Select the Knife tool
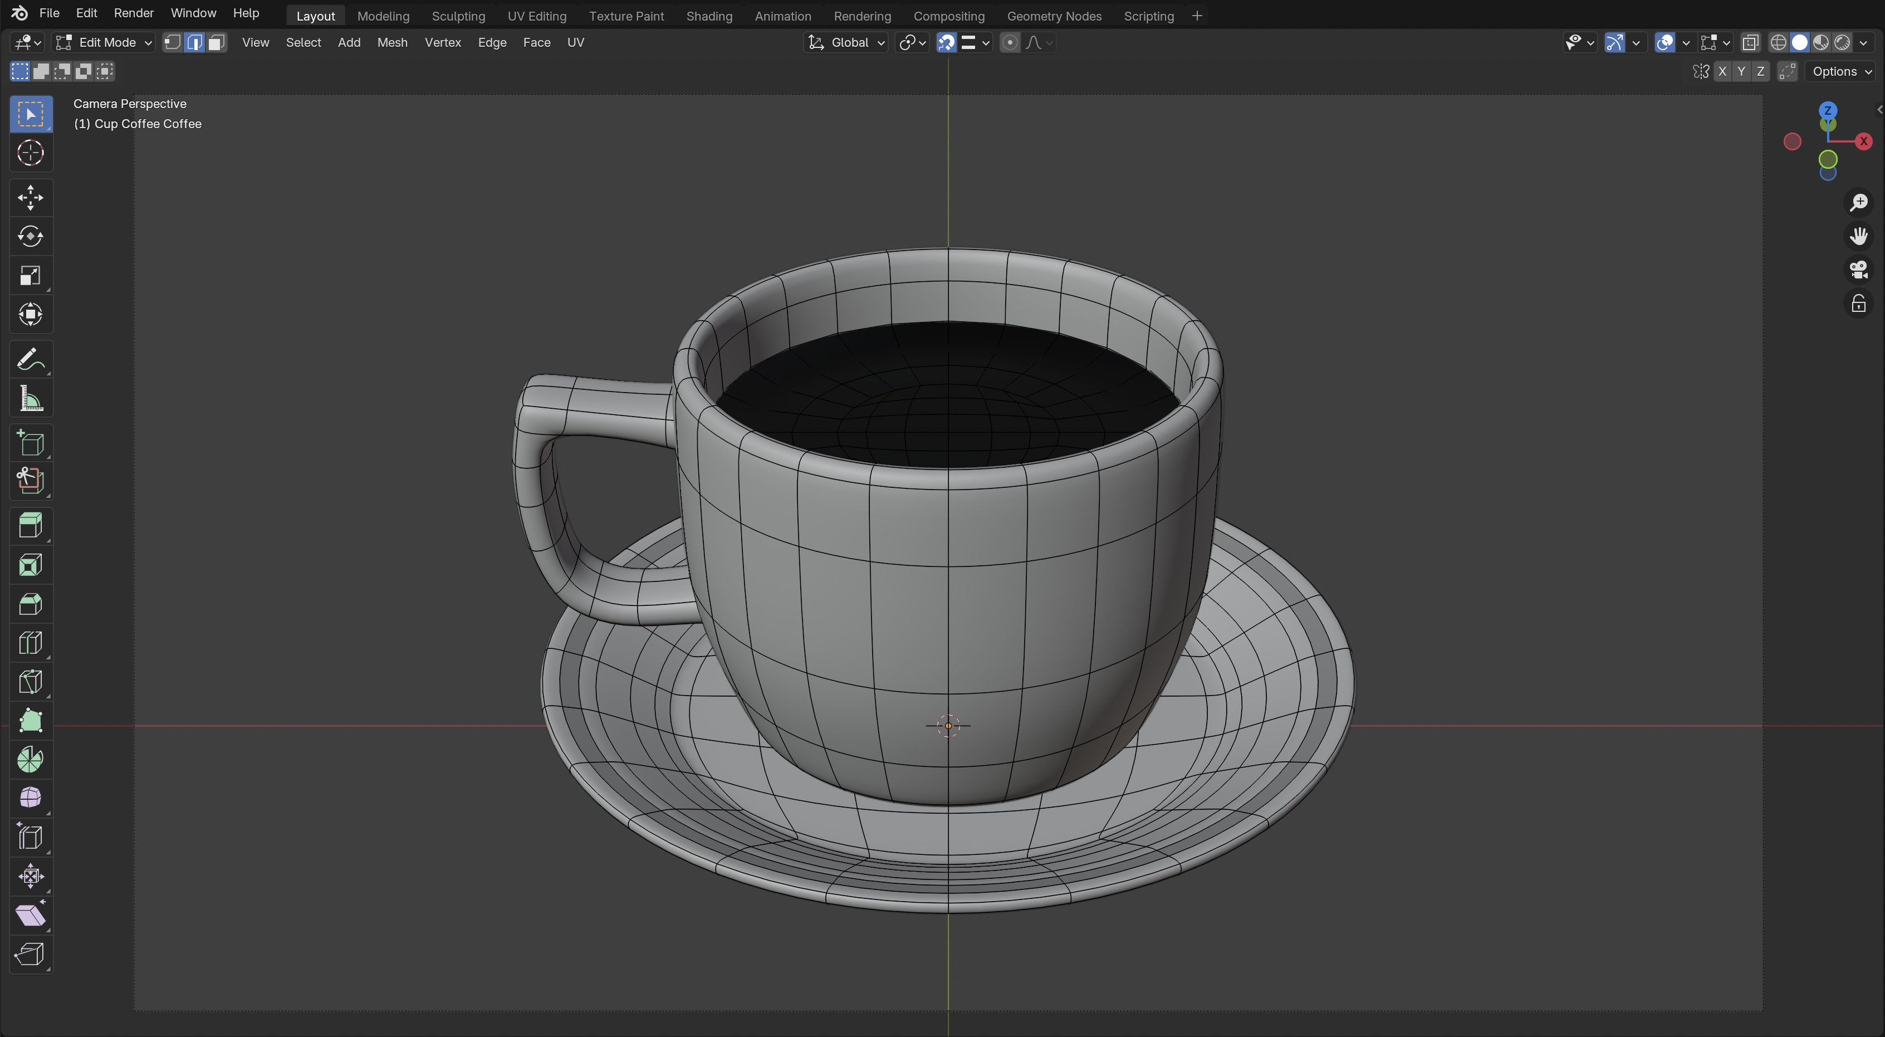This screenshot has height=1037, width=1885. tap(31, 682)
